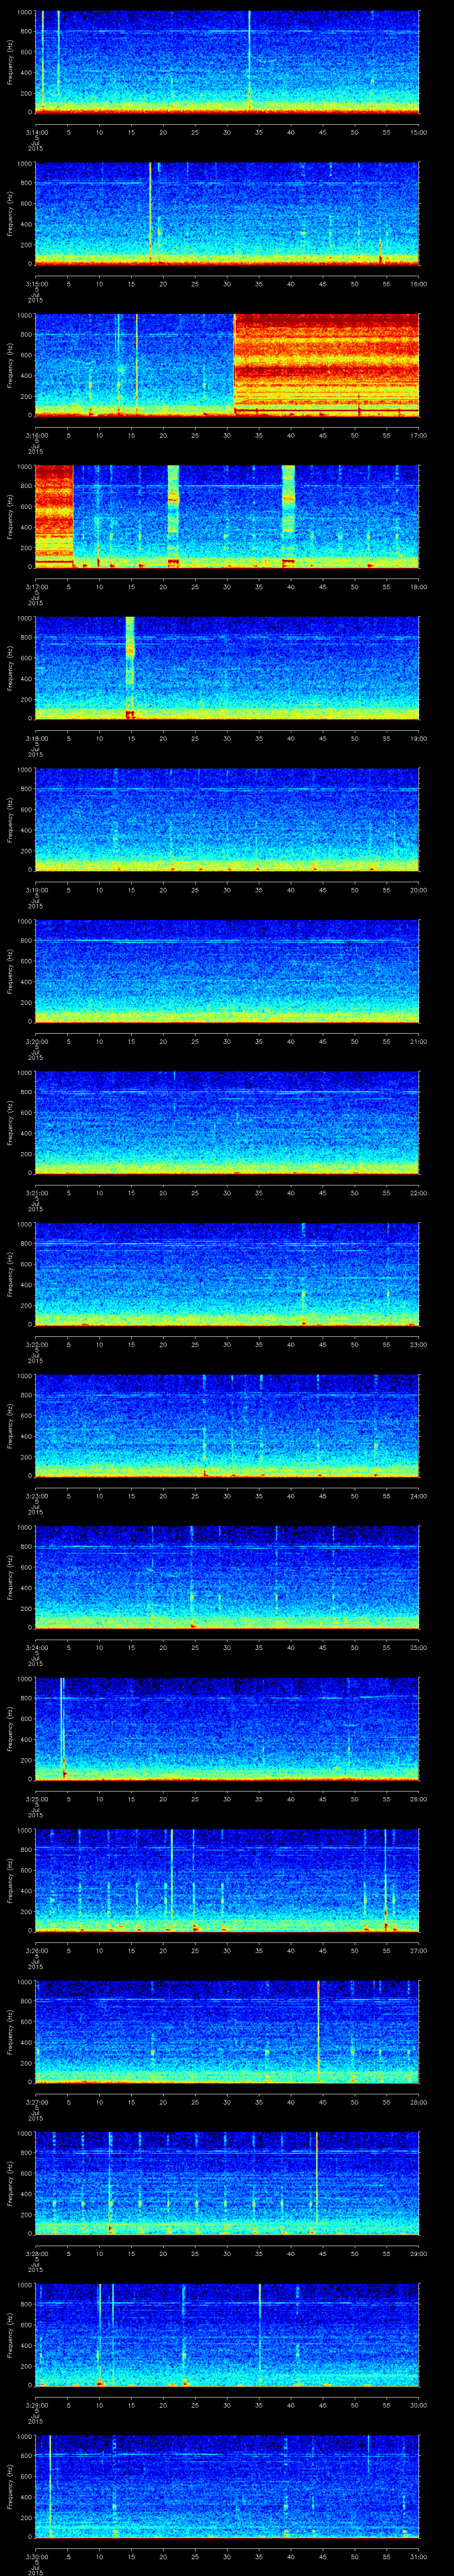The height and width of the screenshot is (2576, 454).
Task: Select the 3:17:00 start time label
Action: (x=36, y=586)
